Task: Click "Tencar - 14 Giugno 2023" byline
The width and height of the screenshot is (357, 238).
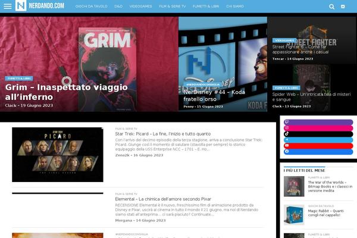Action: click(293, 59)
